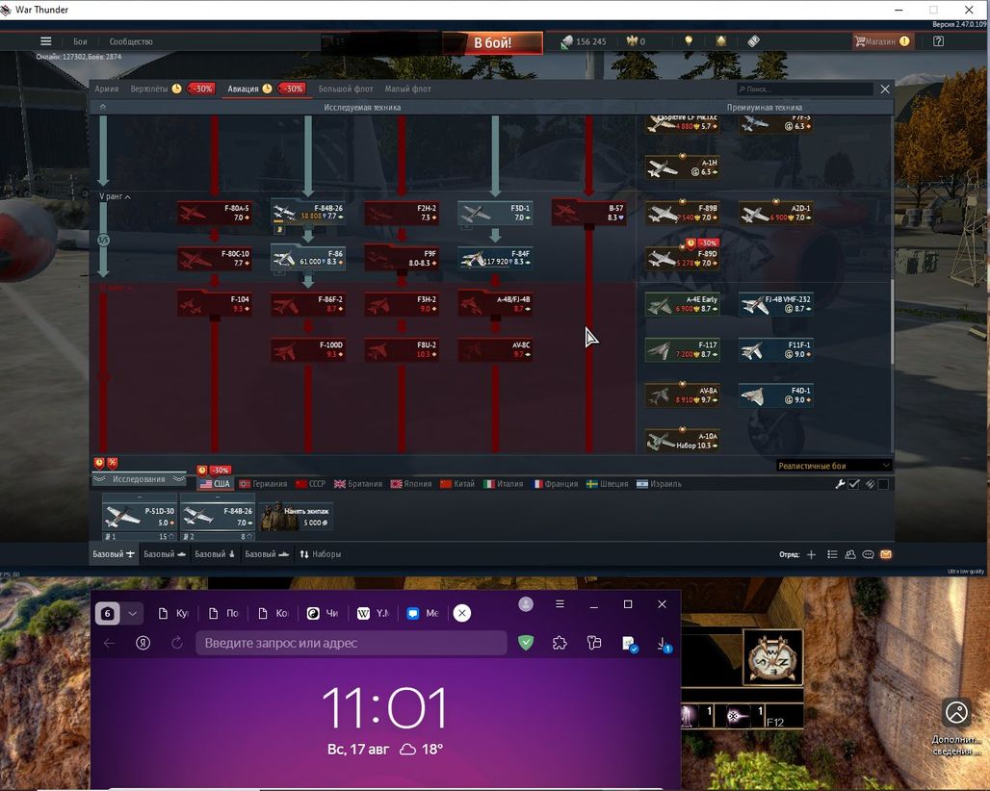
Task: Click the Нанять экипаж crew hire button
Action: click(295, 517)
